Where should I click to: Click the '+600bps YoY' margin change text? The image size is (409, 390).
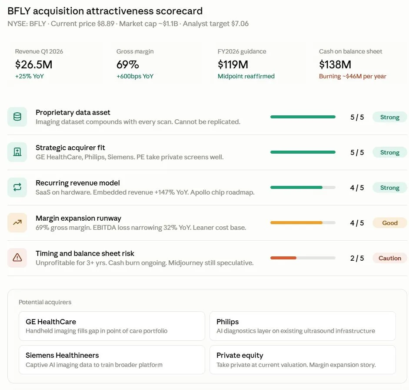pyautogui.click(x=135, y=76)
